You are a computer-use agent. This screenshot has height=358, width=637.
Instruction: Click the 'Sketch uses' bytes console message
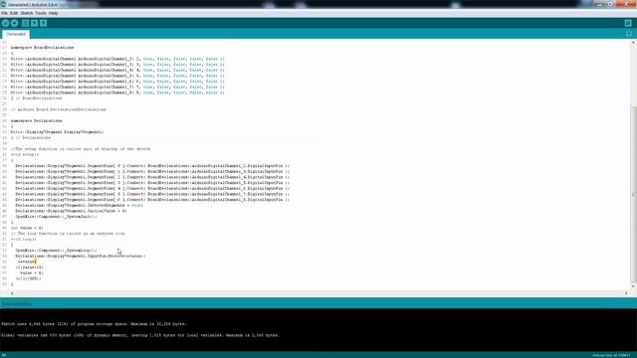94,324
